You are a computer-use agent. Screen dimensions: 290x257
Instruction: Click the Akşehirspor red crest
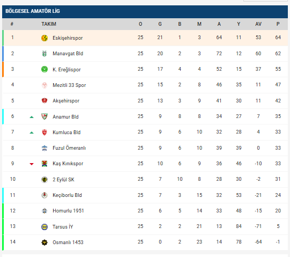[44, 100]
